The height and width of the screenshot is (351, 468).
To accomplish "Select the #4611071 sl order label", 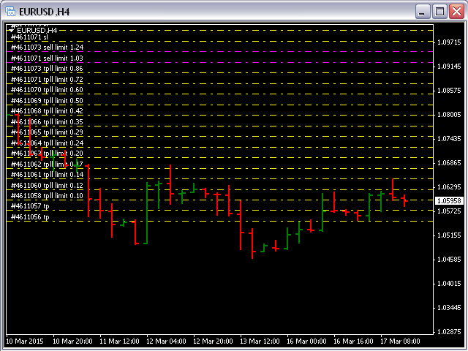I will (29, 37).
